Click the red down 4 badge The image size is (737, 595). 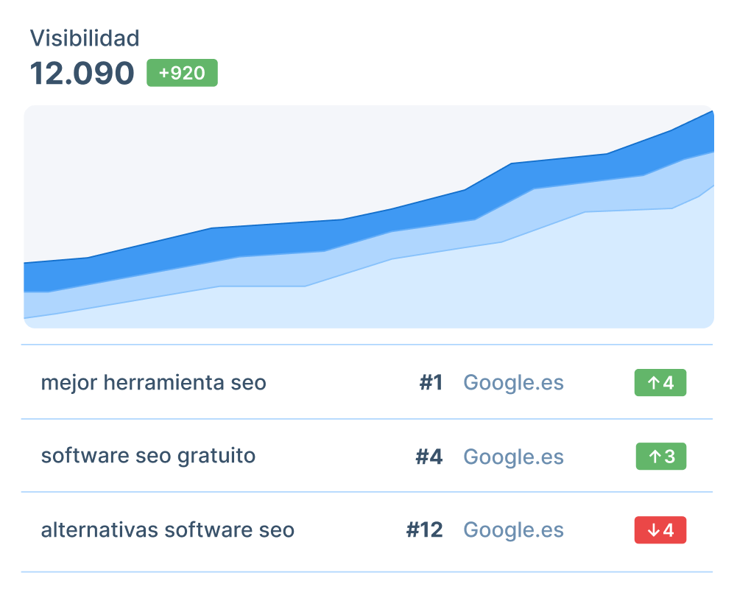click(660, 530)
